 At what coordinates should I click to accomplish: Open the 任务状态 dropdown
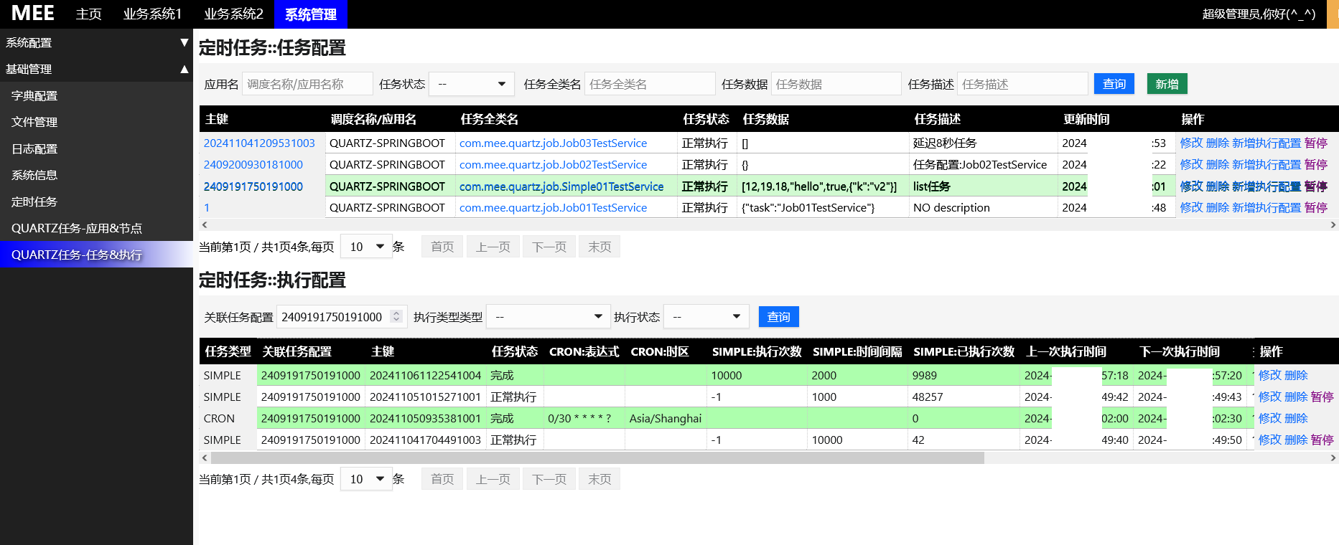[472, 84]
